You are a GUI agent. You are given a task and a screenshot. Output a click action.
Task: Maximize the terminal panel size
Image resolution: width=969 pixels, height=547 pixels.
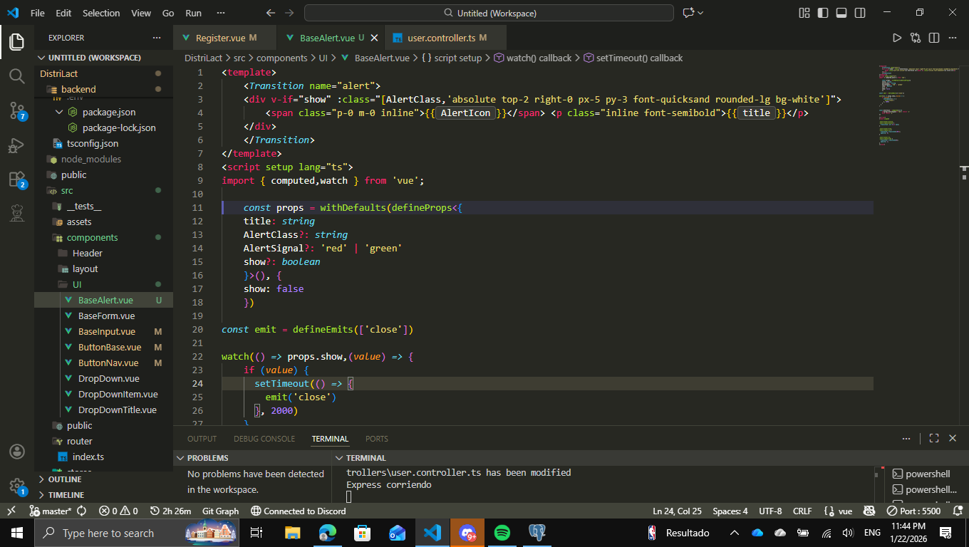(x=934, y=439)
